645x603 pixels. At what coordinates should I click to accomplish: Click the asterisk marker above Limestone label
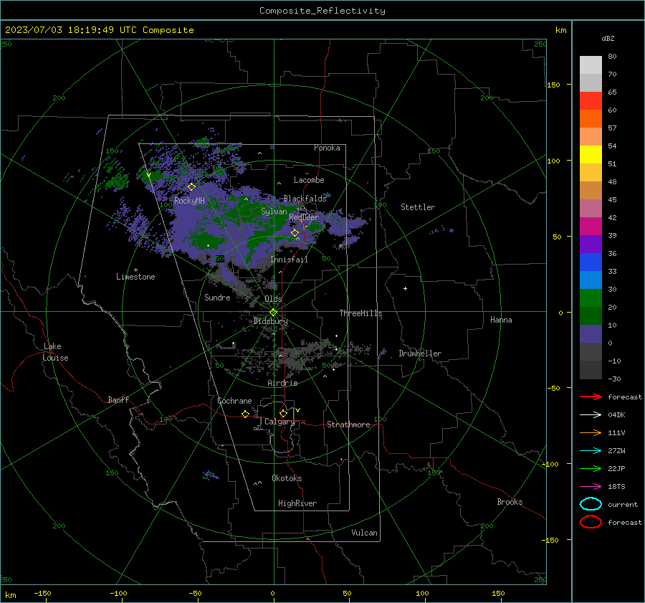(135, 270)
